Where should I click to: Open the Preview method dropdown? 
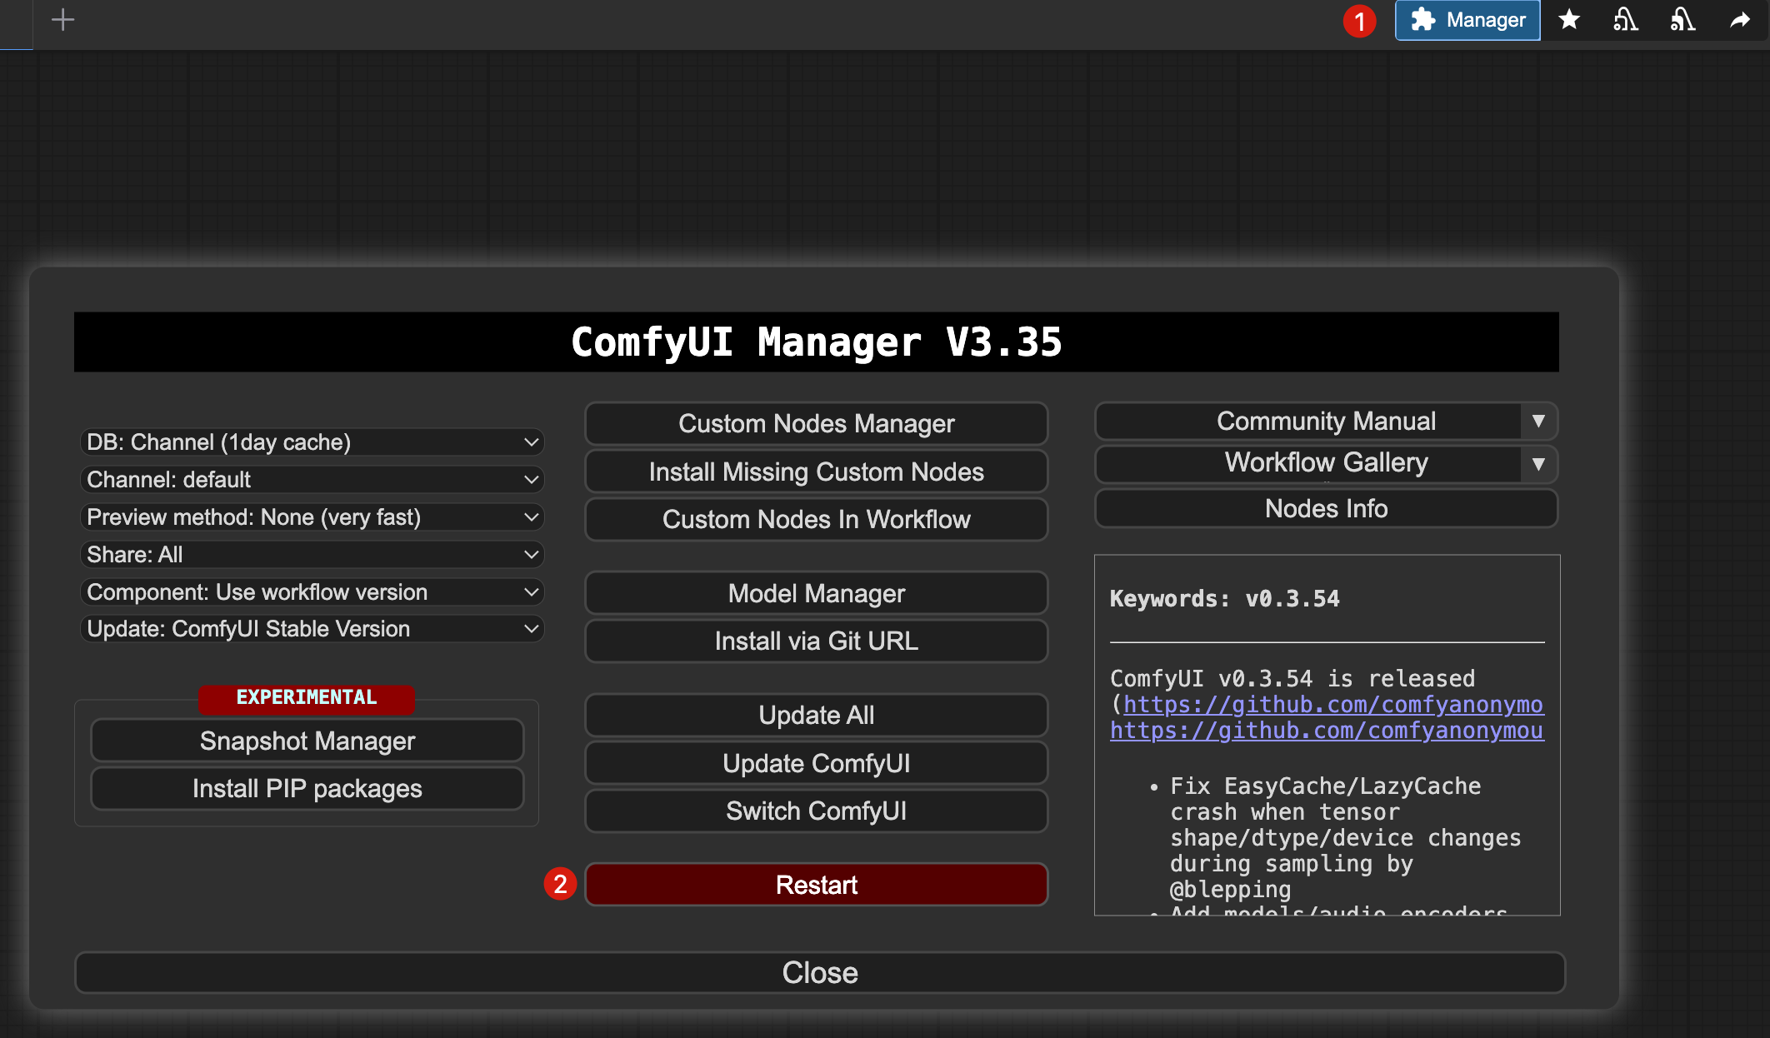312,517
